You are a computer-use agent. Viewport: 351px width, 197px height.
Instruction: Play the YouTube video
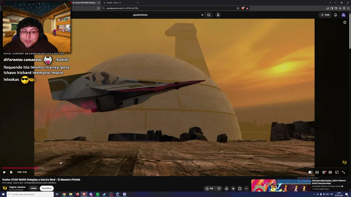coord(4,172)
